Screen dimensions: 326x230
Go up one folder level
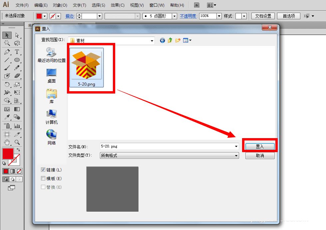[170, 40]
